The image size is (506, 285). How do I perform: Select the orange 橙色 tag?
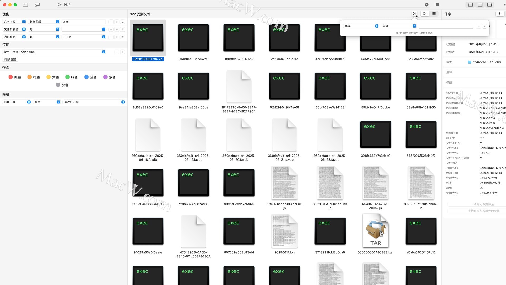point(33,77)
